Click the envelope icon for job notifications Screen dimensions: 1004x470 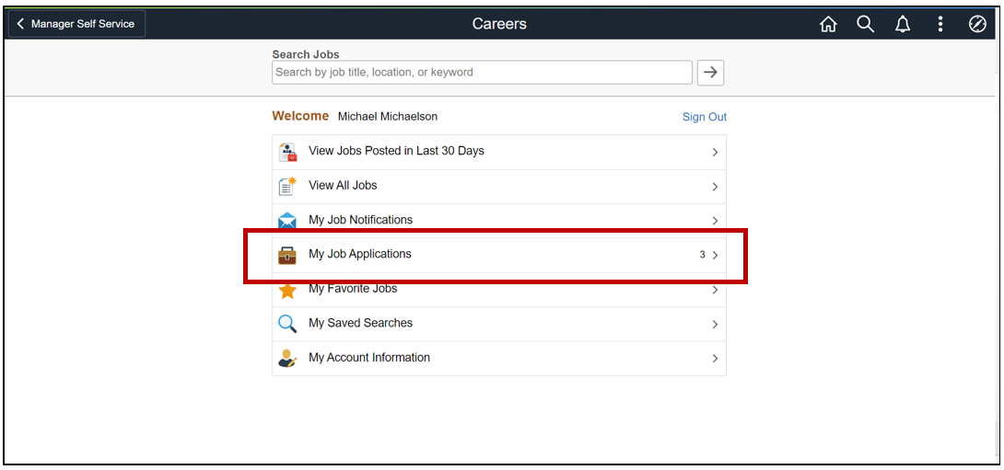click(x=287, y=221)
